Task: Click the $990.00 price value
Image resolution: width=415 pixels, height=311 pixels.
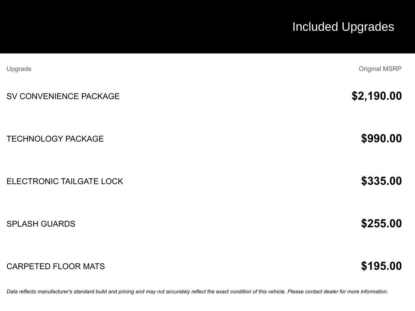Action: coord(381,138)
